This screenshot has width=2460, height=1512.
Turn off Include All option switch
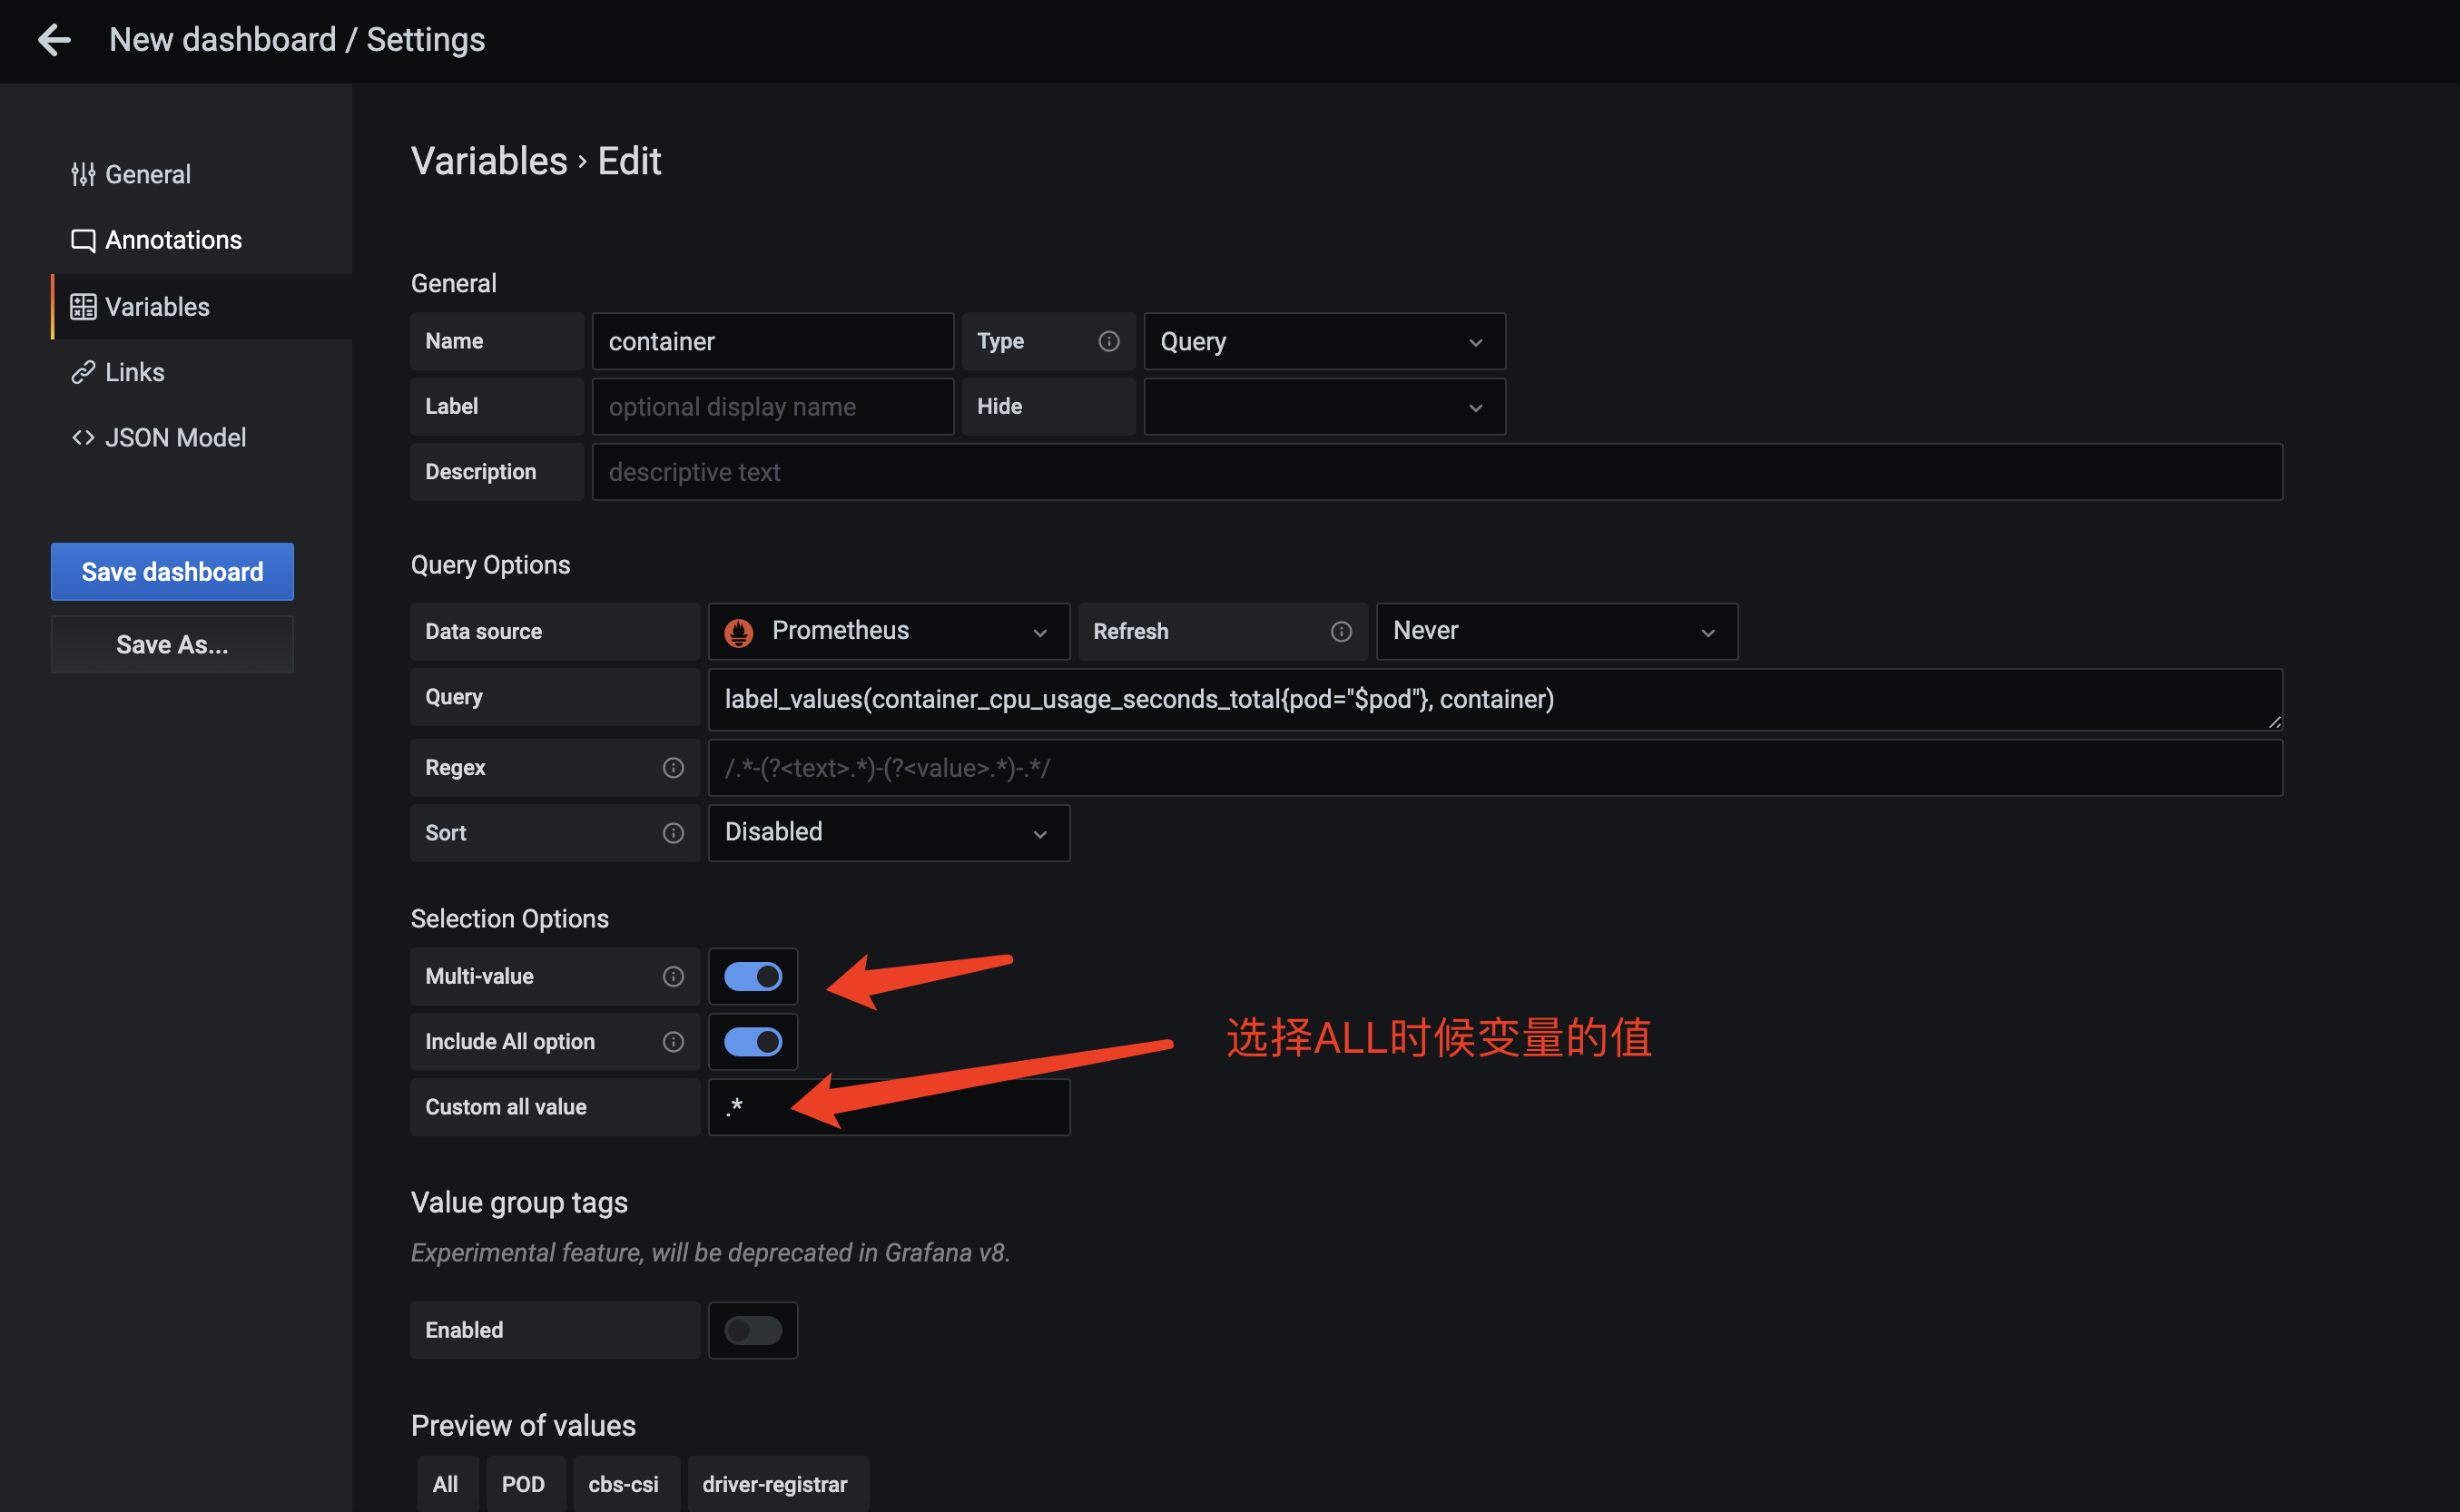[x=753, y=1041]
